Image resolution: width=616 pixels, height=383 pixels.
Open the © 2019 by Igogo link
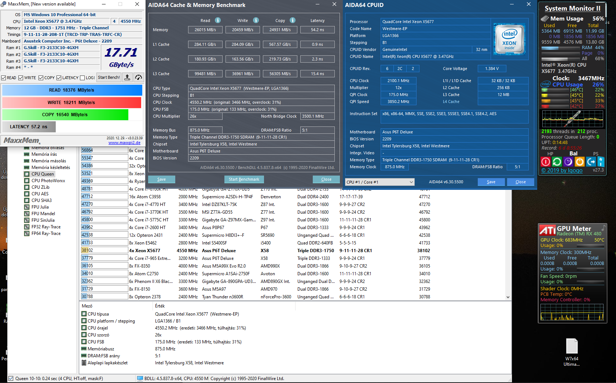(x=562, y=170)
